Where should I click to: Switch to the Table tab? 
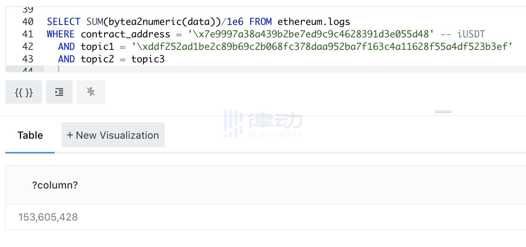tap(30, 135)
